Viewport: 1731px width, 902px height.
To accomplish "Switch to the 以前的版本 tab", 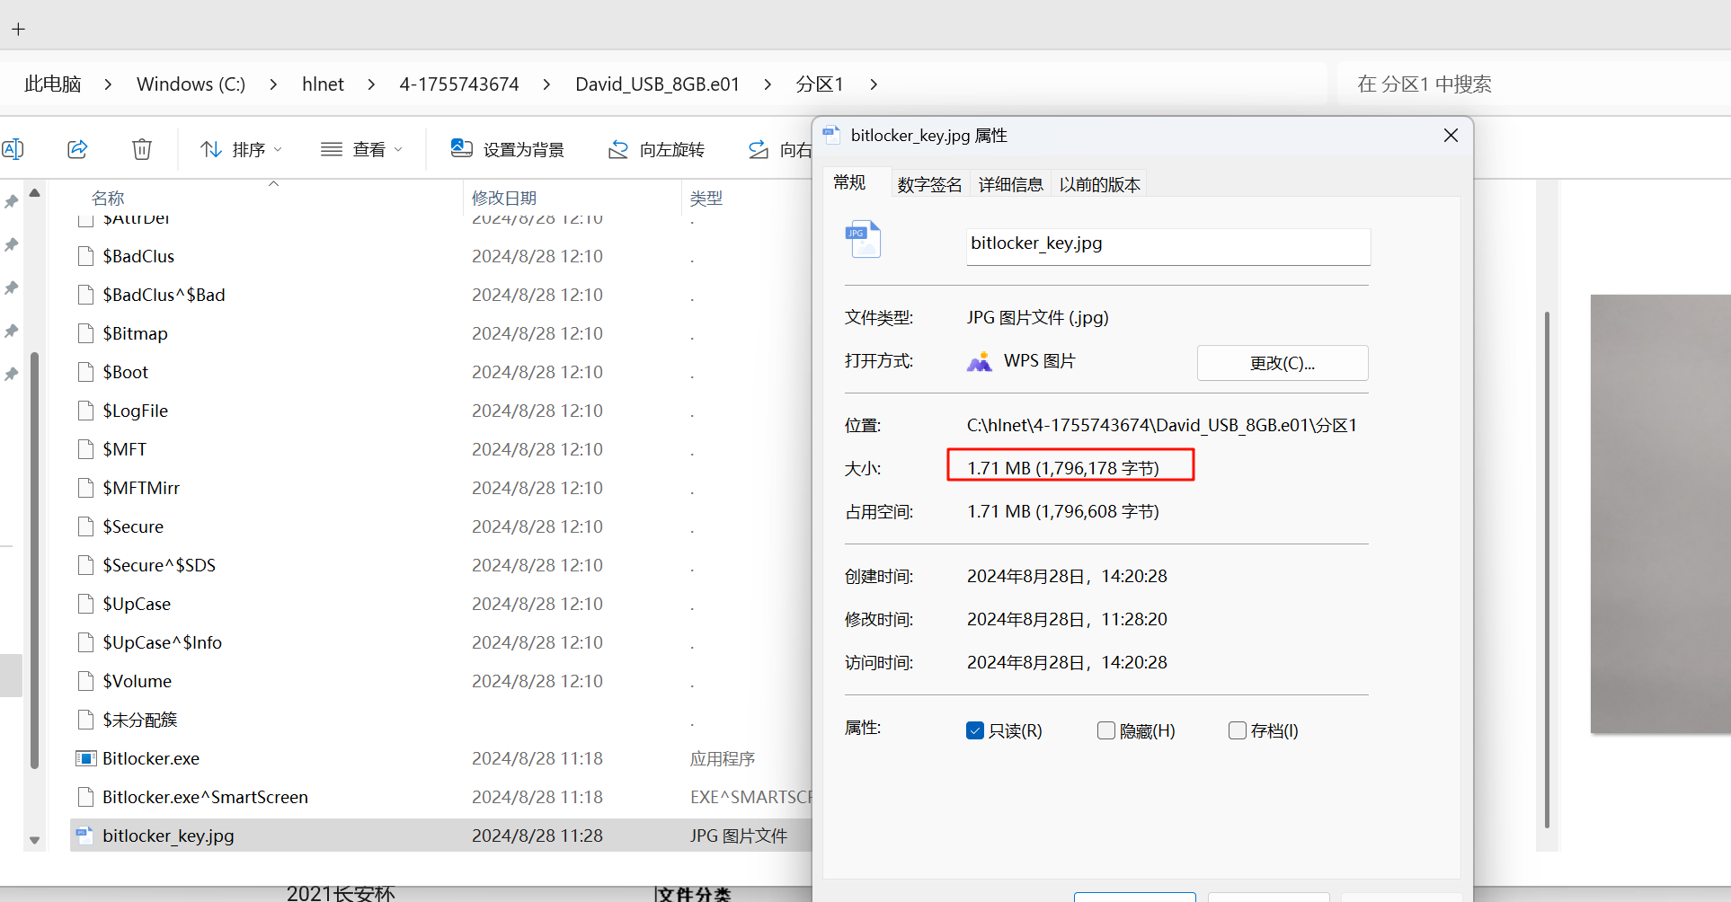I will click(1099, 185).
